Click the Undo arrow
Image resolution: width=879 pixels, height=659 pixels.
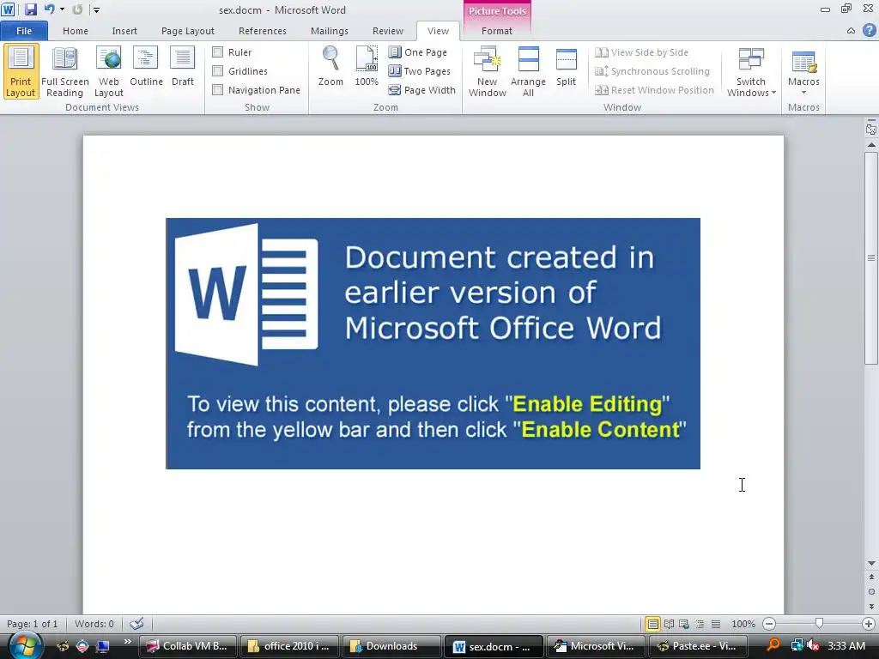49,9
